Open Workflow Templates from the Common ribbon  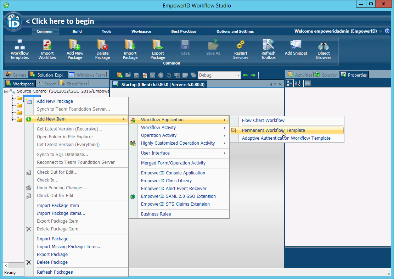pyautogui.click(x=19, y=50)
